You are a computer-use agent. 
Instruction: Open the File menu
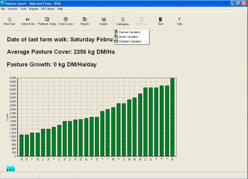3,9
